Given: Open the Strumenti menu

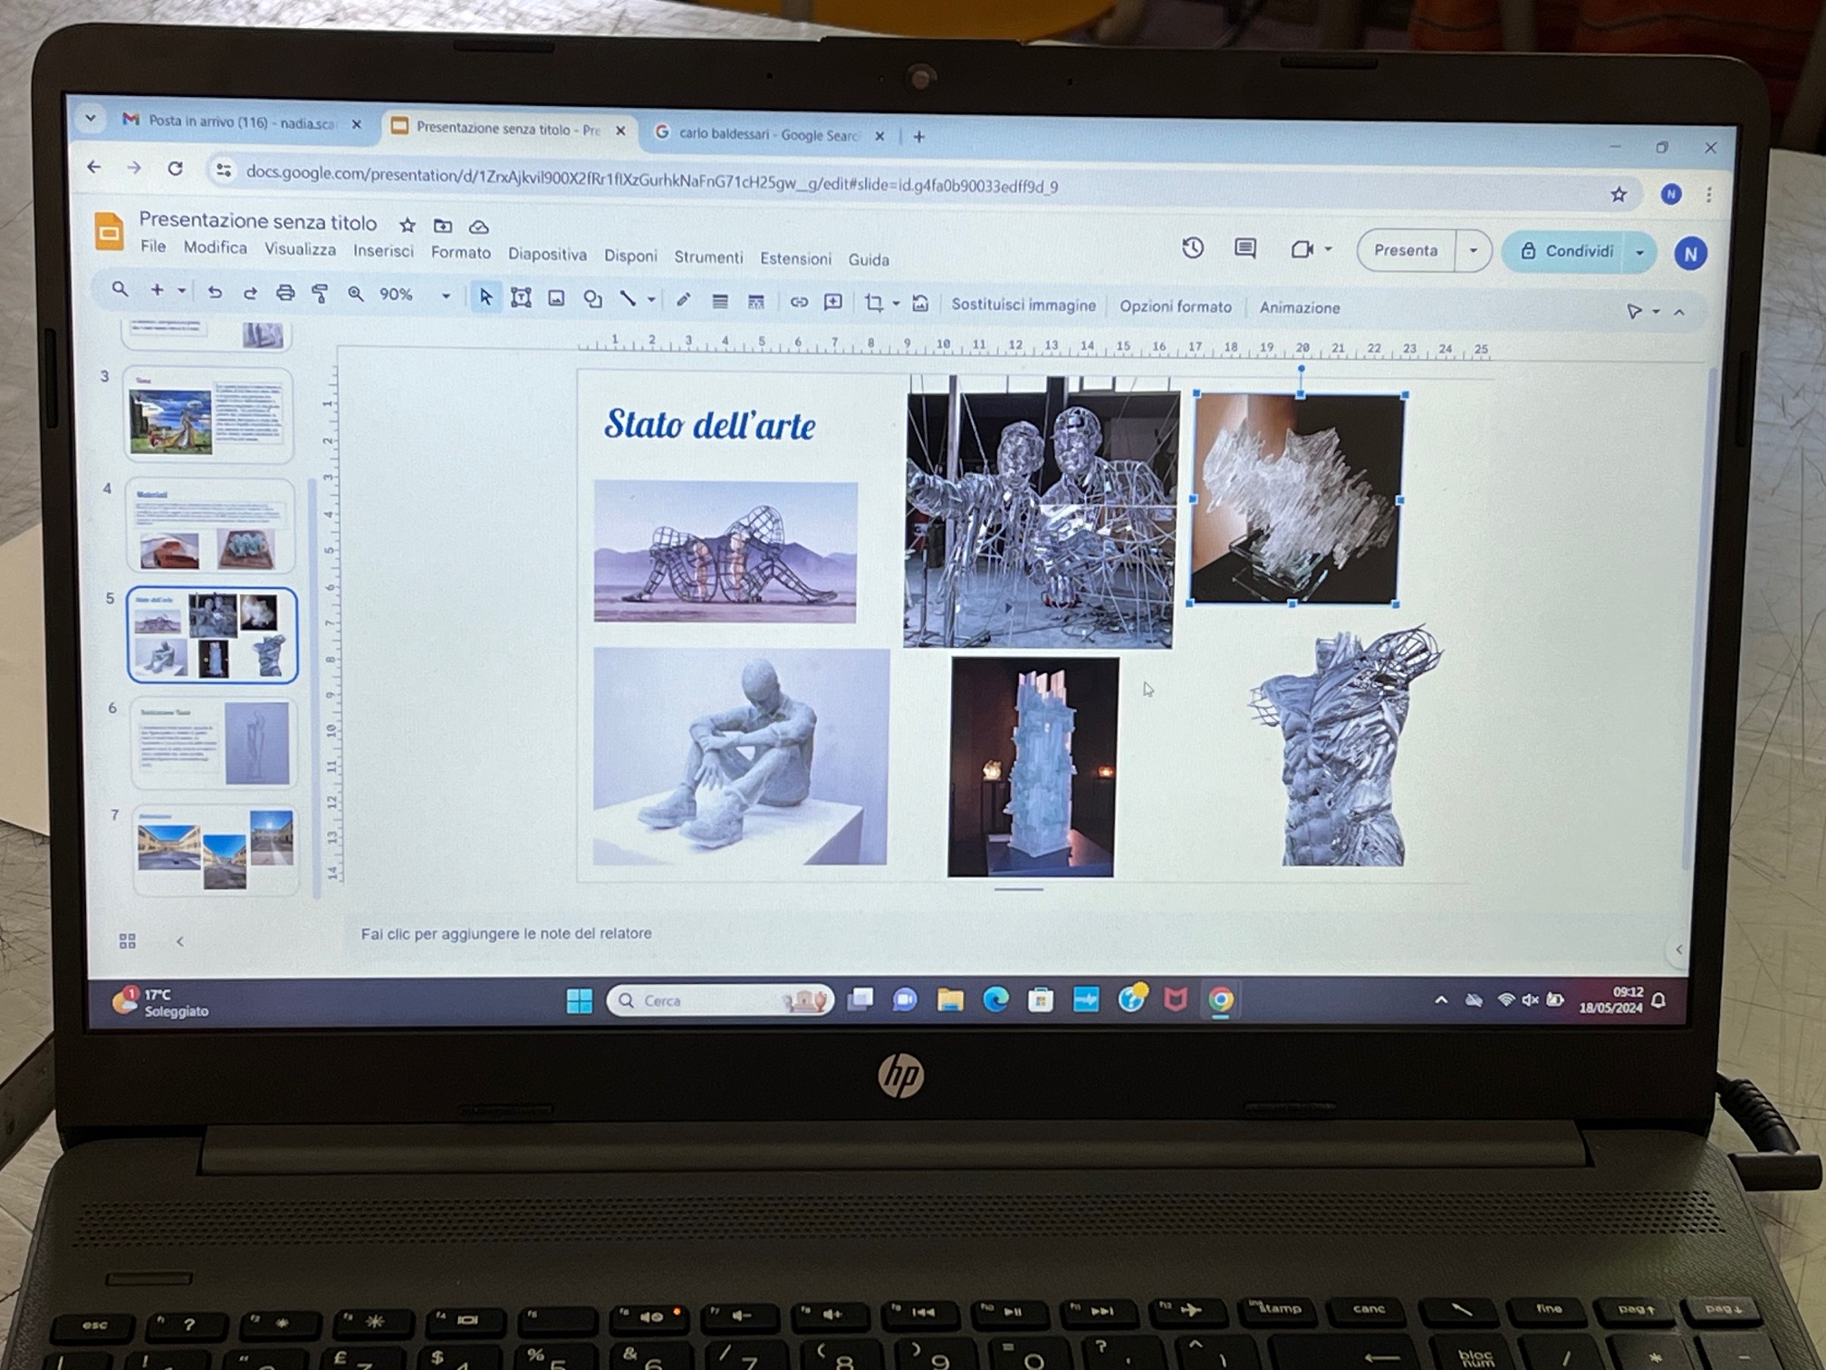Looking at the screenshot, I should [708, 257].
